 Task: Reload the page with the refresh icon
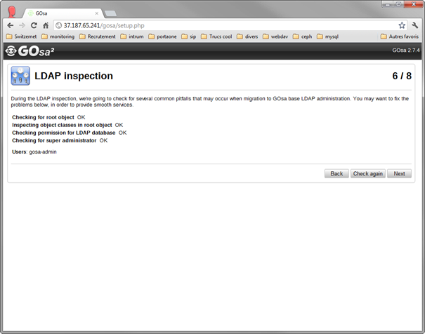point(34,25)
